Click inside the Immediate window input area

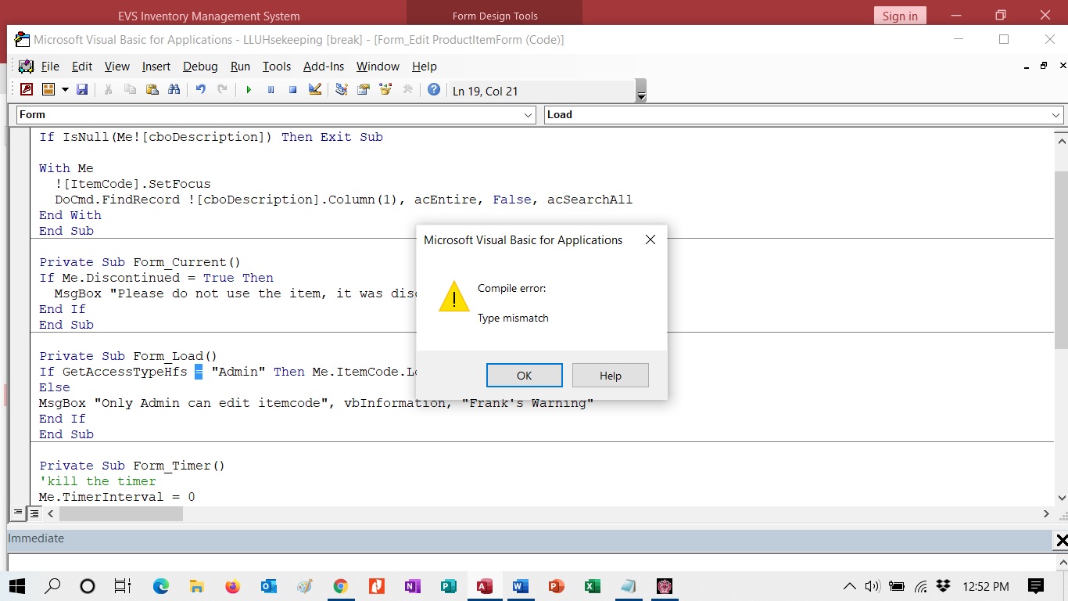point(530,562)
